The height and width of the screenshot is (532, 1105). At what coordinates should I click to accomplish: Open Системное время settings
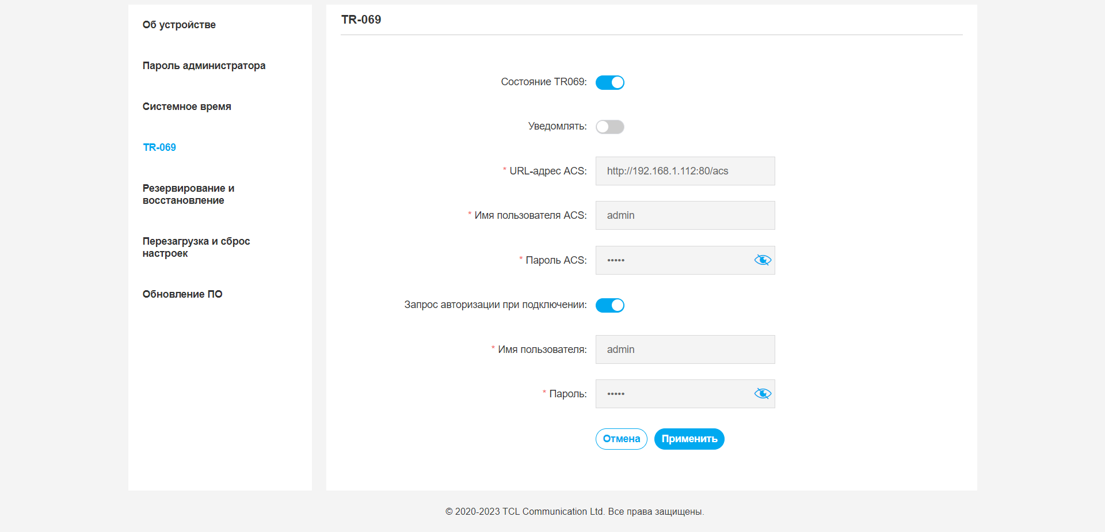186,107
